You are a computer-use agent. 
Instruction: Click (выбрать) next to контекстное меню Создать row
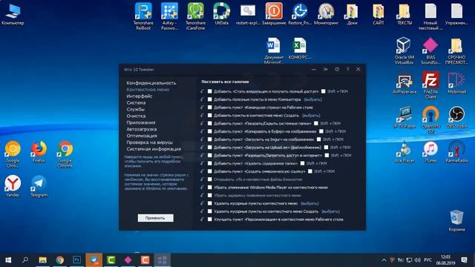tap(311, 116)
